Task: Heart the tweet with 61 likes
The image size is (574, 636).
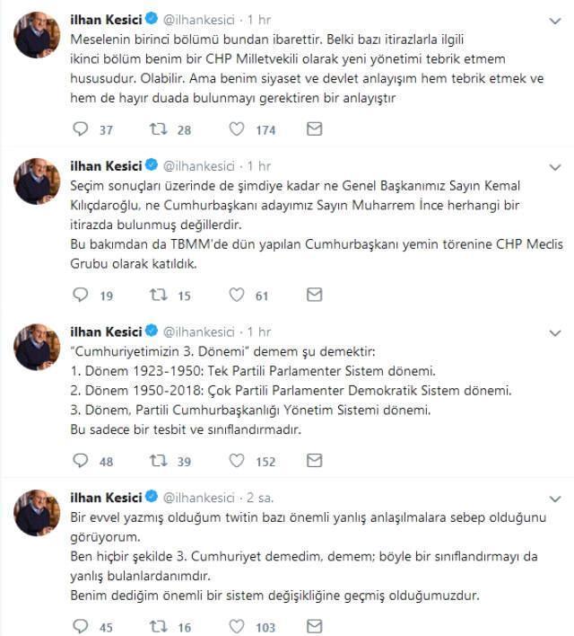Action: pos(237,295)
